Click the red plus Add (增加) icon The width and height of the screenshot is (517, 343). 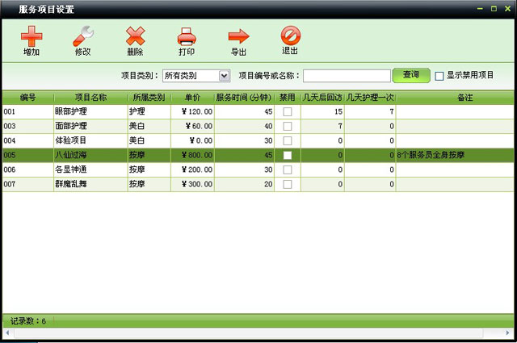pos(32,36)
